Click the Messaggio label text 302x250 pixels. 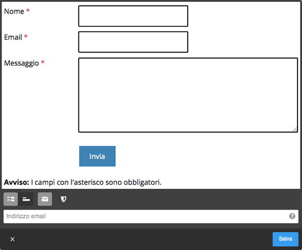(x=21, y=63)
